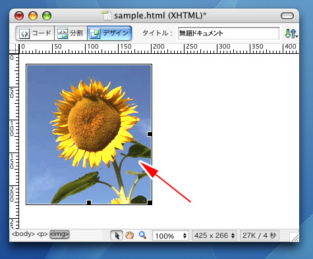Click the toolbar toggle pill button
Image resolution: width=313 pixels, height=259 pixels.
pyautogui.click(x=287, y=16)
